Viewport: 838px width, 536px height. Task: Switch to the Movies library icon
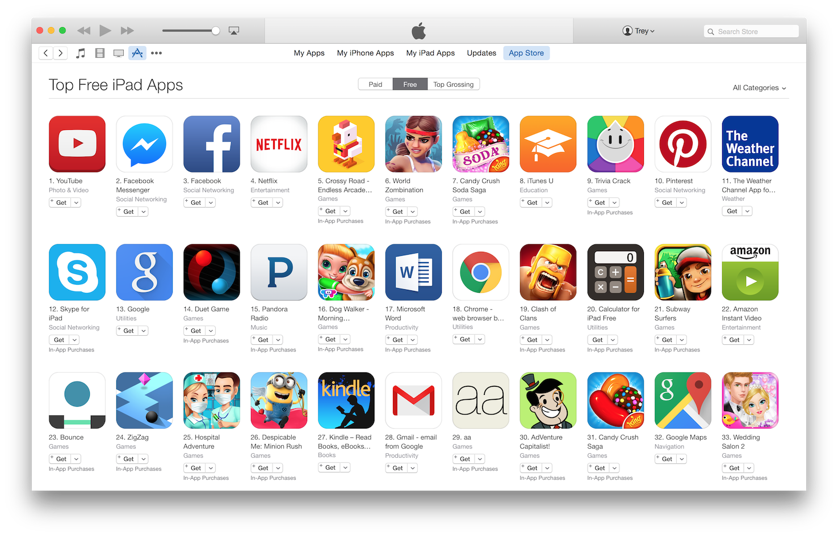point(100,53)
